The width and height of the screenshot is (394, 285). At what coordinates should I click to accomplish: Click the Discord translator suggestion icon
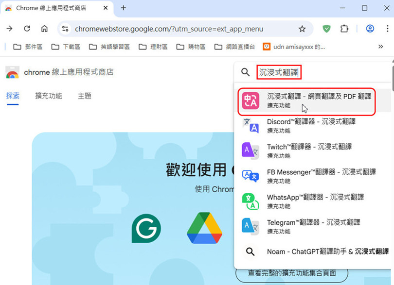point(251,125)
